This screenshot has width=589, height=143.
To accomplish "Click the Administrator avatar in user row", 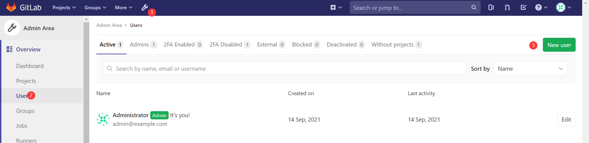I will point(103,119).
